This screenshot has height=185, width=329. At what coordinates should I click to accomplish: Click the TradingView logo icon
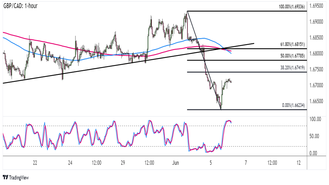coord(5,178)
